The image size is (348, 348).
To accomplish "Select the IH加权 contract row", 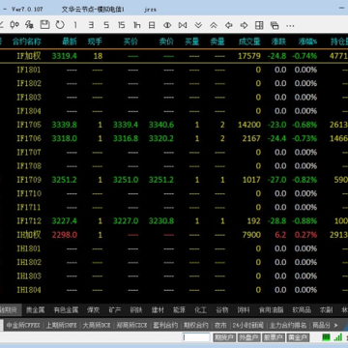I will tap(174, 235).
